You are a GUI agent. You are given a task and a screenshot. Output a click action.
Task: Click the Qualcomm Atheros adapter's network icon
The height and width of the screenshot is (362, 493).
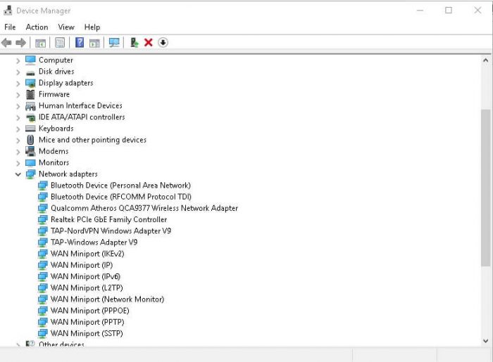(43, 208)
